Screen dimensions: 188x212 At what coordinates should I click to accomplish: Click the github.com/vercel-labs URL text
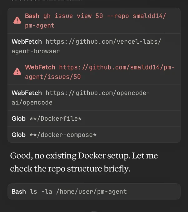pos(103,41)
